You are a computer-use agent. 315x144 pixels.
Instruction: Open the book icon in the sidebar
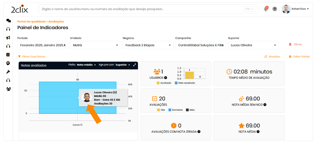coord(8,55)
